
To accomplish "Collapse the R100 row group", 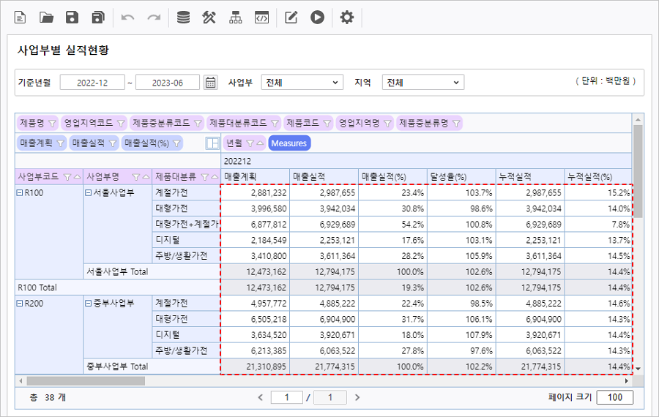I will coord(20,193).
